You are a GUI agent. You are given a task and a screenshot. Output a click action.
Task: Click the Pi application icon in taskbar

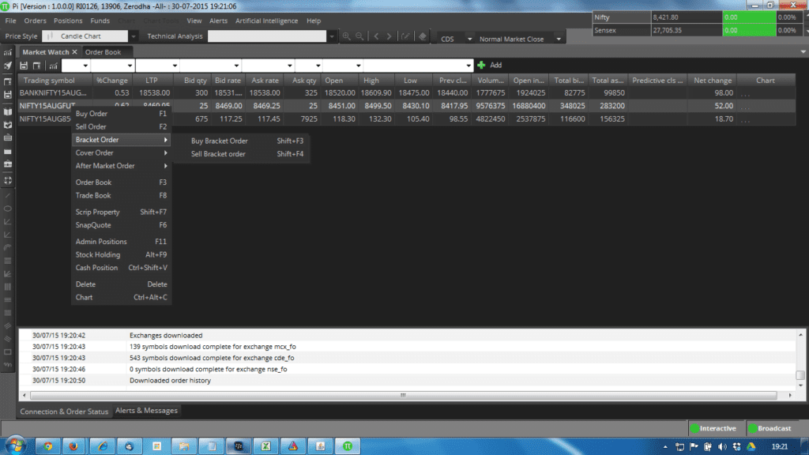point(348,446)
